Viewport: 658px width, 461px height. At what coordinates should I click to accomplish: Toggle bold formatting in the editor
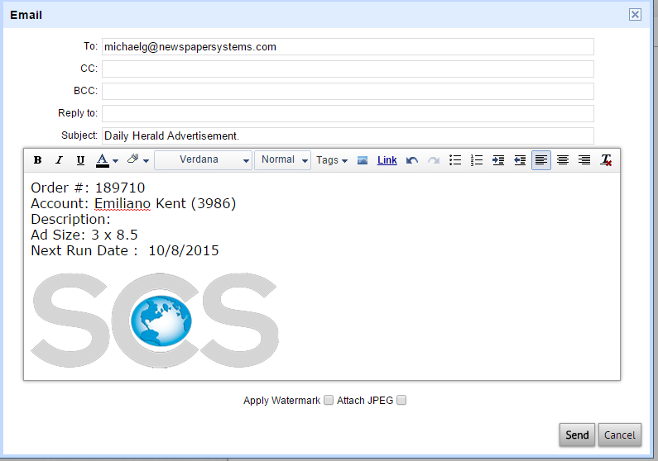click(37, 160)
